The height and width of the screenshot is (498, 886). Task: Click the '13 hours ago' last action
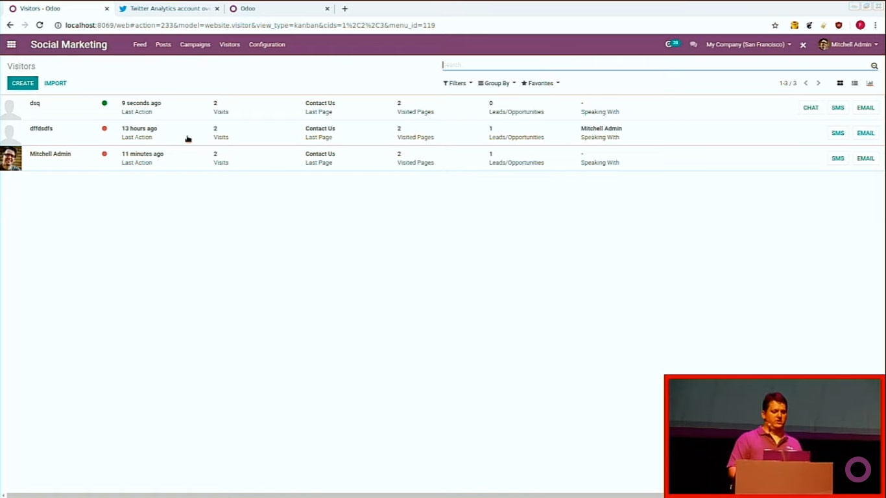[139, 128]
